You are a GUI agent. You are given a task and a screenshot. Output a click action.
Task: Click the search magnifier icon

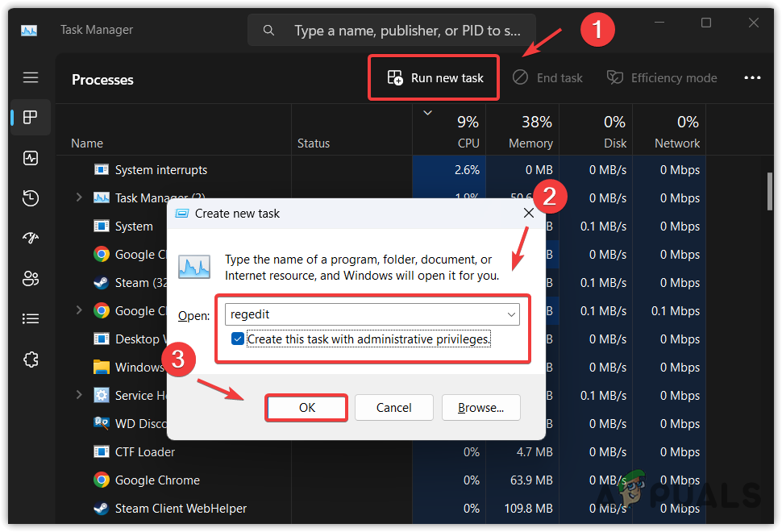pos(268,31)
